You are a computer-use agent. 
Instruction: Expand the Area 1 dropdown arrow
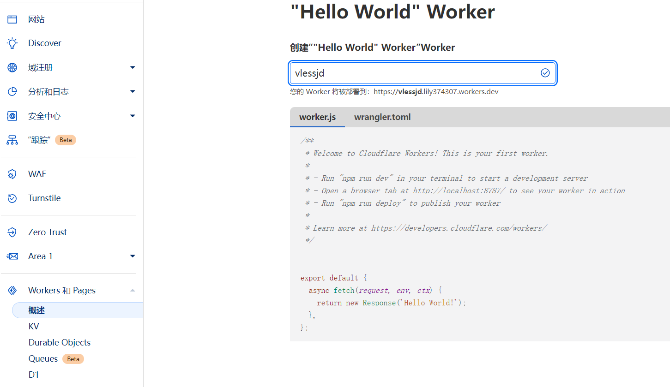pos(133,256)
